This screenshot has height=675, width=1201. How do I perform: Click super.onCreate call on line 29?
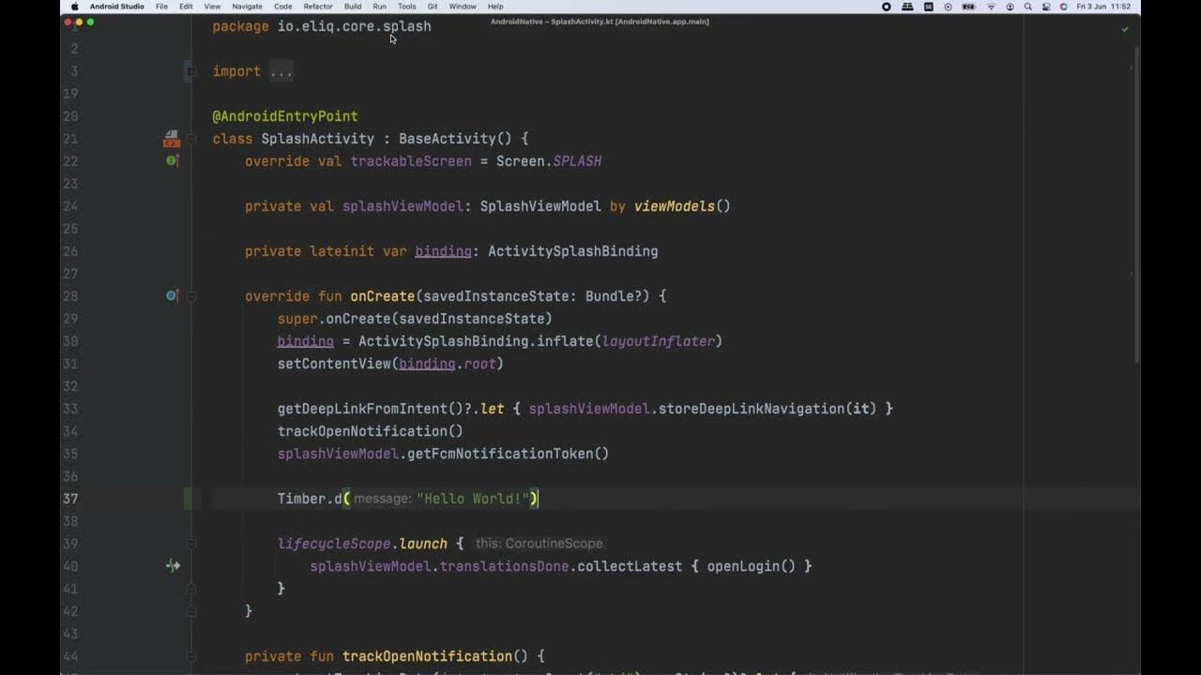click(x=415, y=319)
